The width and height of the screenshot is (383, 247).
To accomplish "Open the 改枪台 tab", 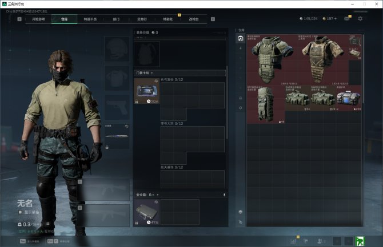I will click(194, 19).
